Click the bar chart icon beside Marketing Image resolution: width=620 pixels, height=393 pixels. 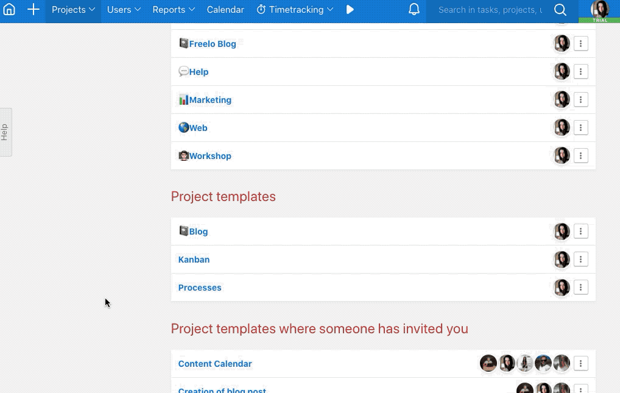pos(183,99)
